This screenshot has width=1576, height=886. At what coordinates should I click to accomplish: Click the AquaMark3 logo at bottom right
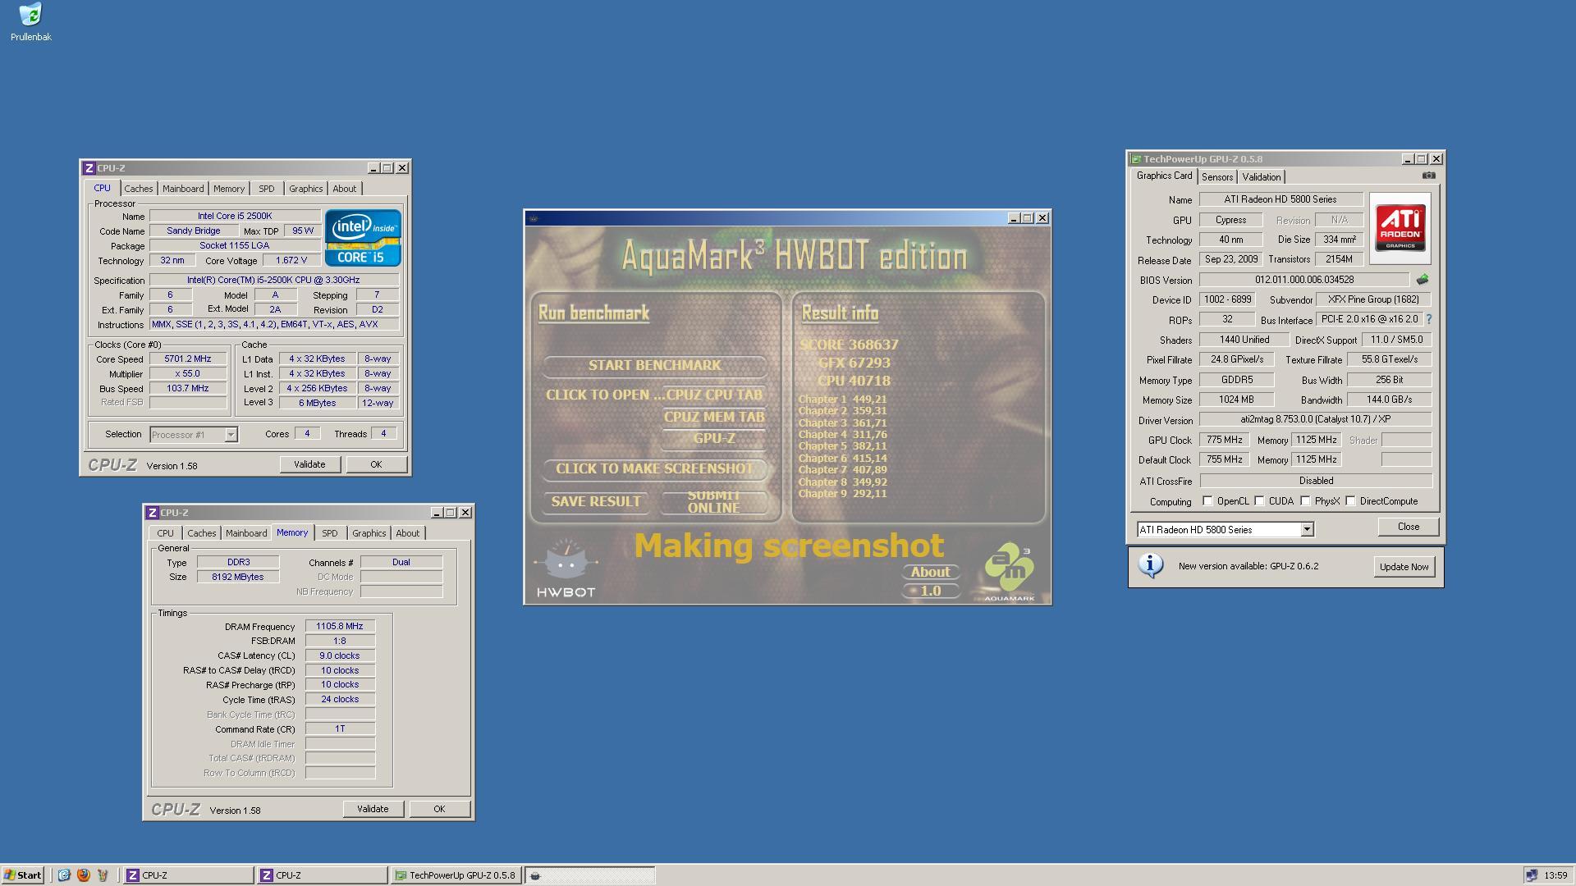[1009, 571]
